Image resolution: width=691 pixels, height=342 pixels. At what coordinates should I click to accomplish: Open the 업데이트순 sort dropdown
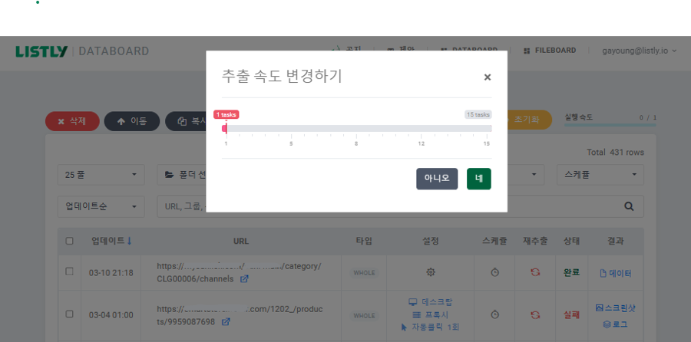[101, 206]
